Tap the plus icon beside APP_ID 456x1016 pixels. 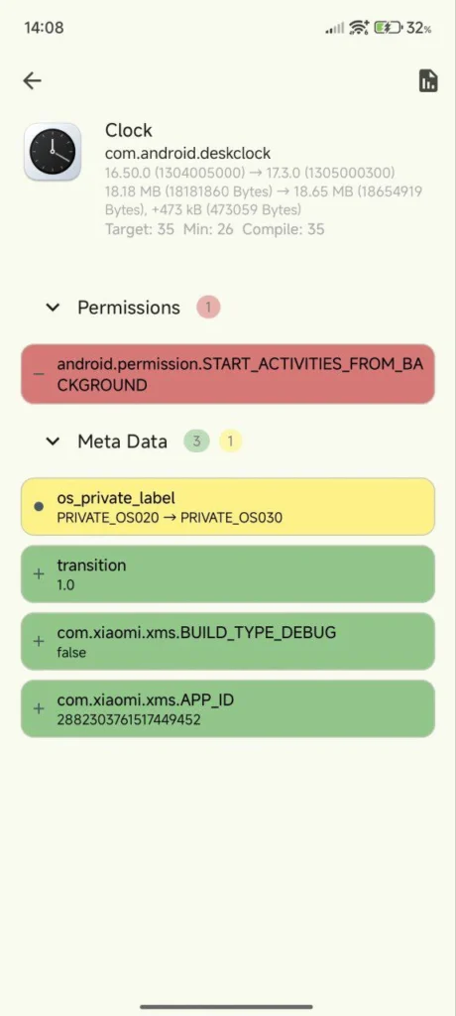[39, 708]
